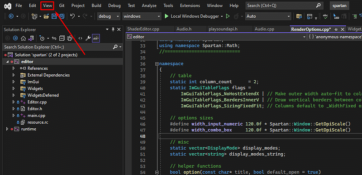Start without debugging using the hollow green play icon
The image size is (362, 175).
[228, 16]
